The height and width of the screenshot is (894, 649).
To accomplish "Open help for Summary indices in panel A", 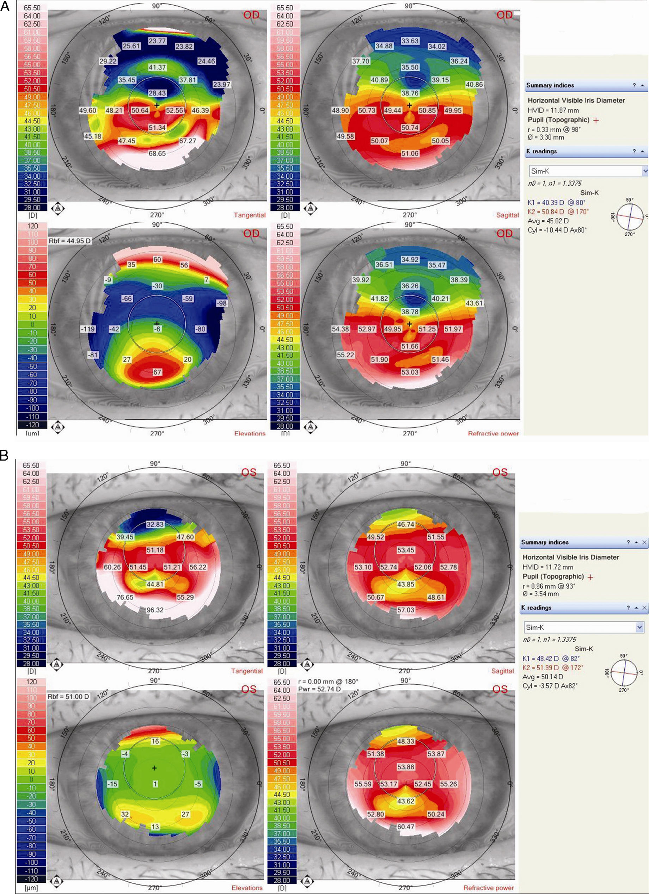I will click(x=635, y=86).
